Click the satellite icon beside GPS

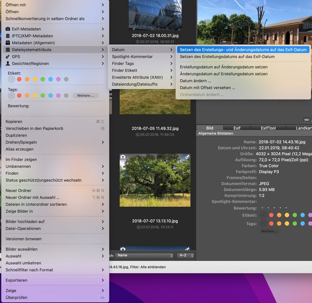[x=8, y=57]
